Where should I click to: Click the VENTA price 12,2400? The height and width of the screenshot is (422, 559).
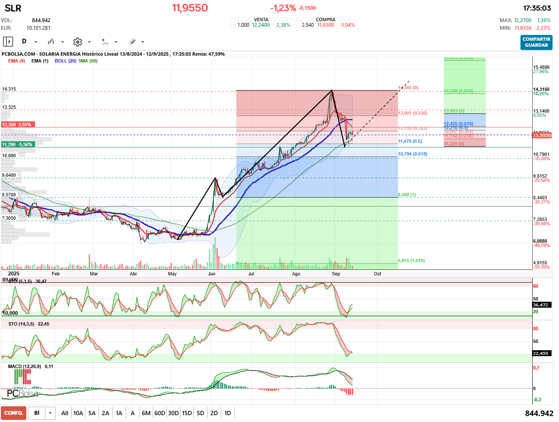coord(261,25)
